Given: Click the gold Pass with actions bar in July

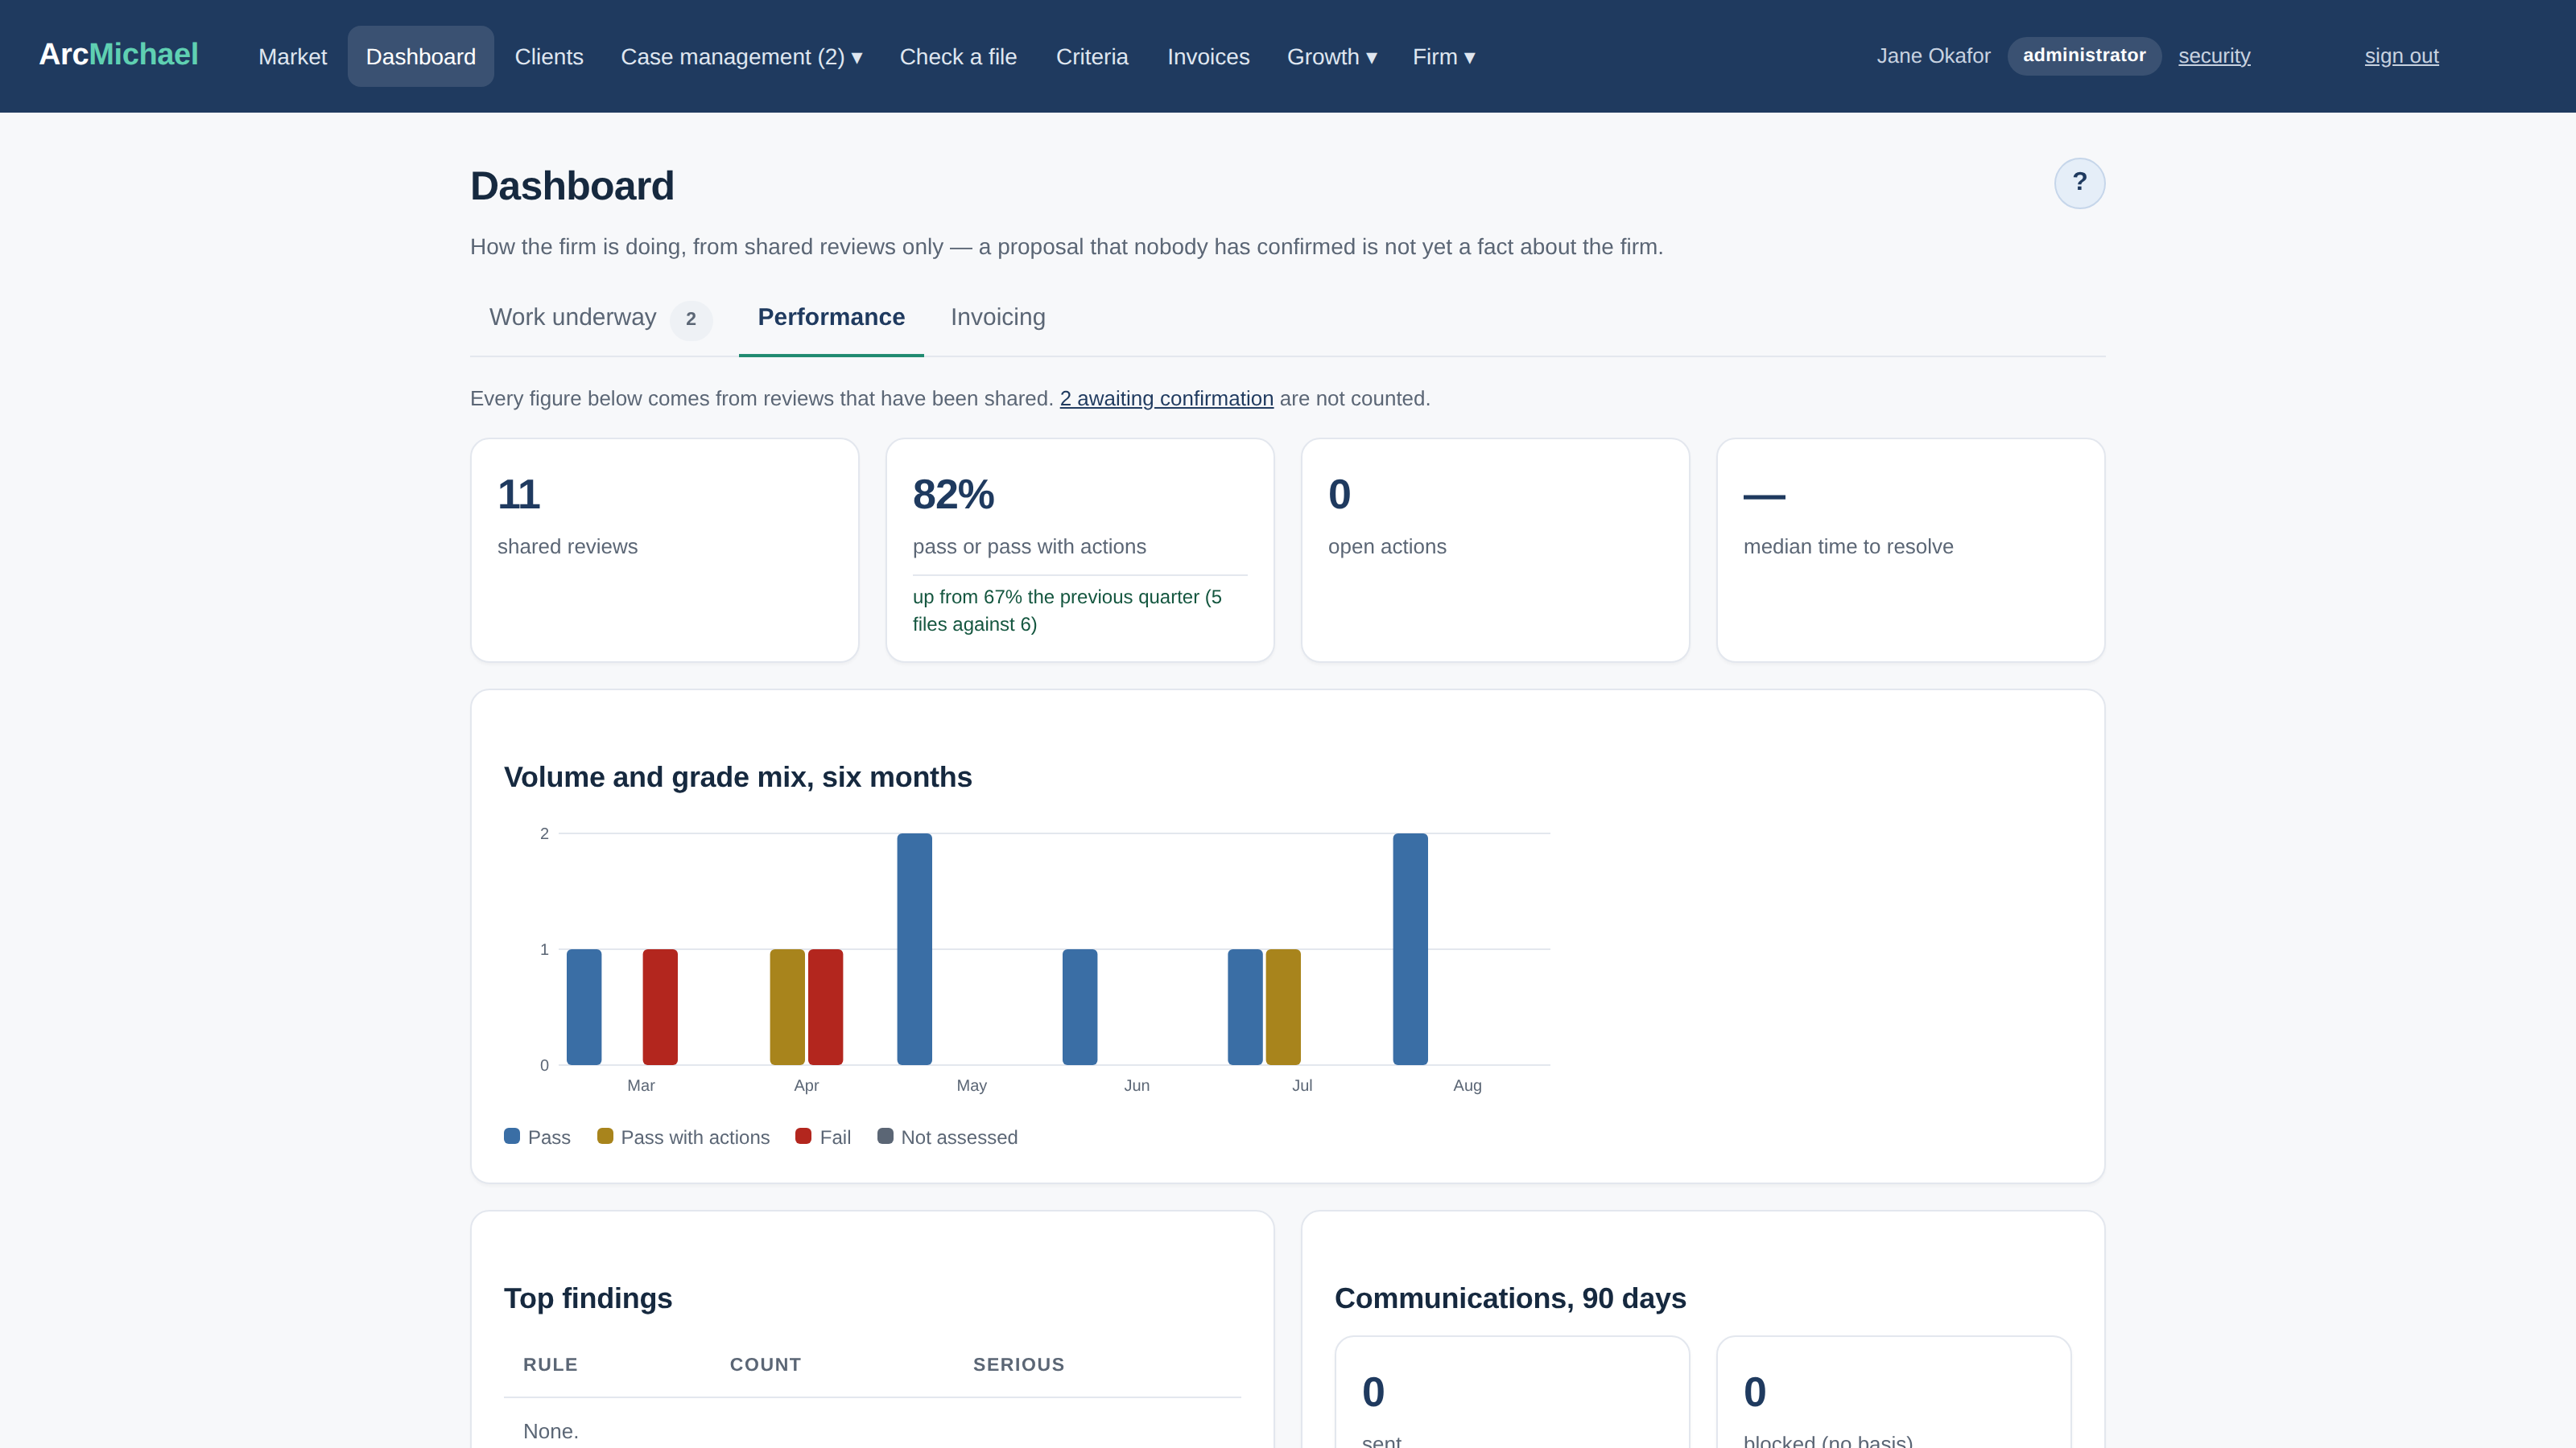Looking at the screenshot, I should [1283, 1006].
